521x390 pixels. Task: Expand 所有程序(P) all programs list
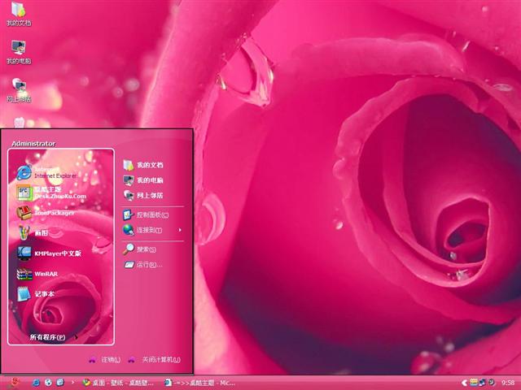53,337
